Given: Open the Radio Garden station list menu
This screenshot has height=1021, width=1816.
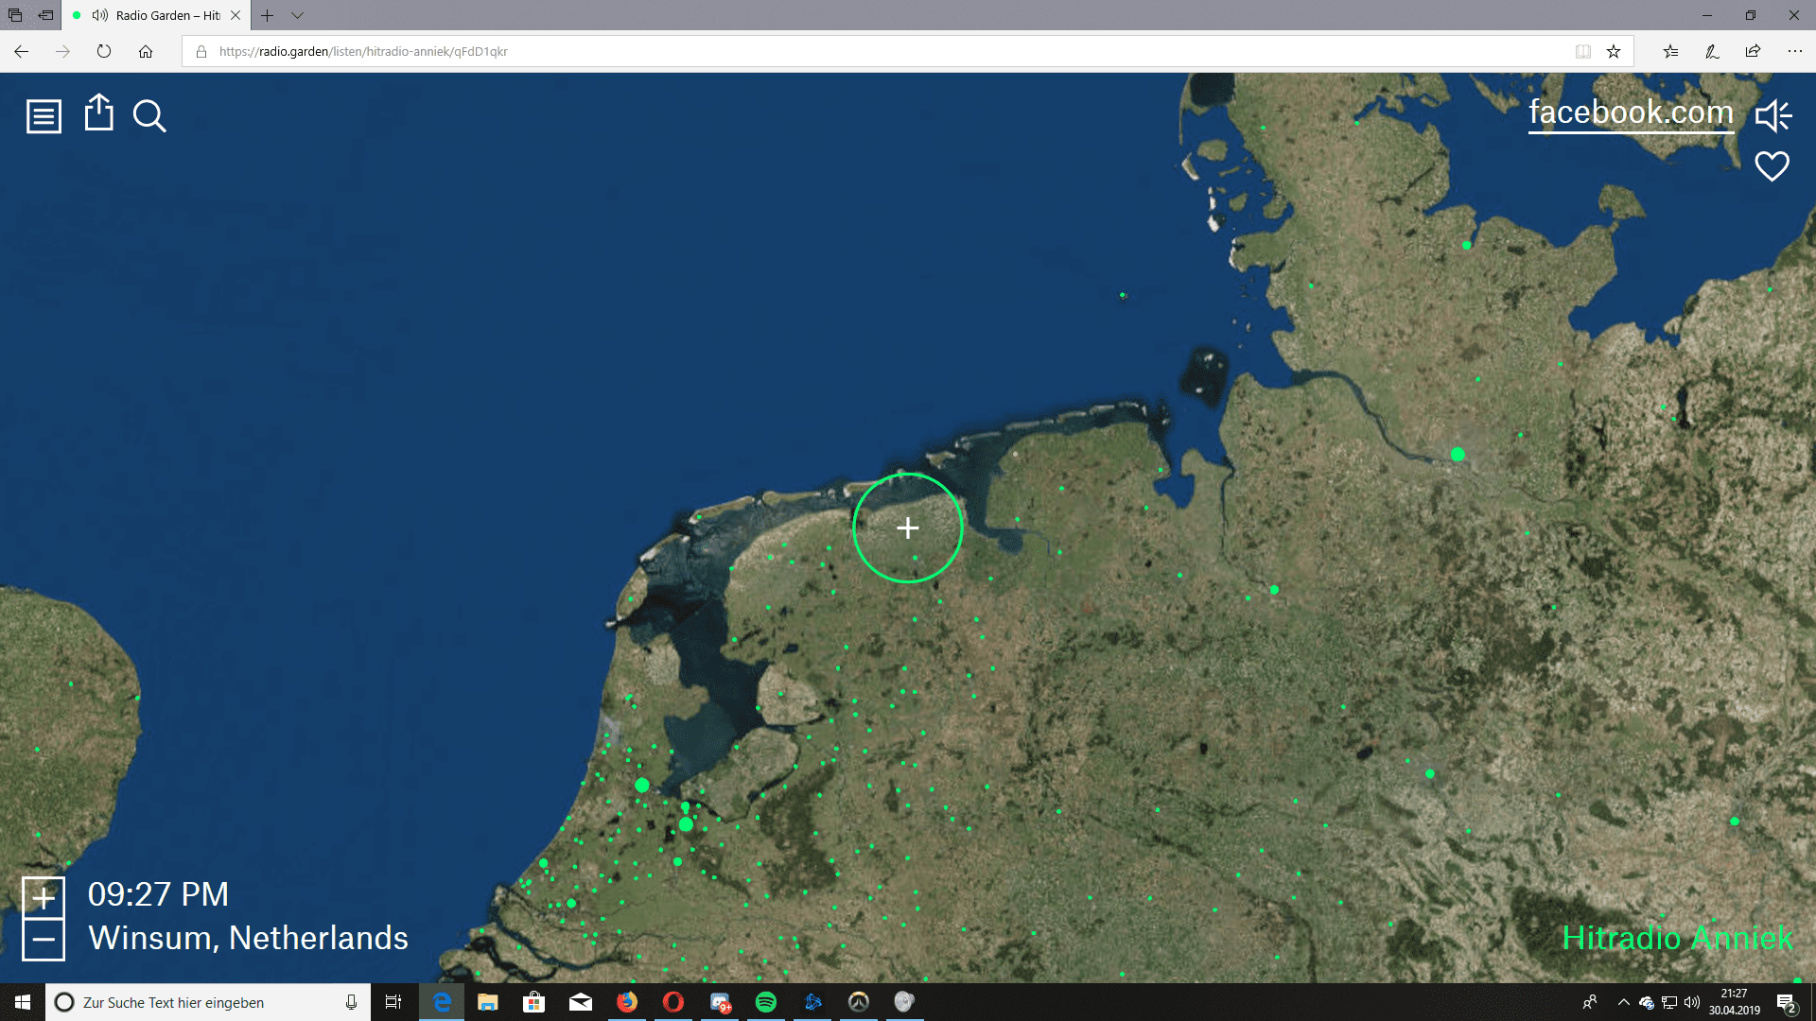Looking at the screenshot, I should 44,116.
